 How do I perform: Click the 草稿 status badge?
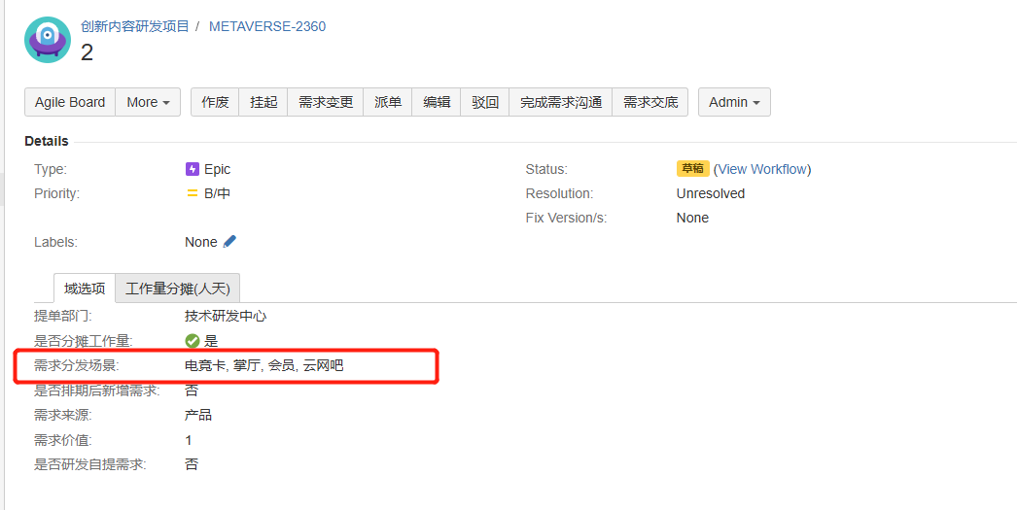pyautogui.click(x=692, y=169)
